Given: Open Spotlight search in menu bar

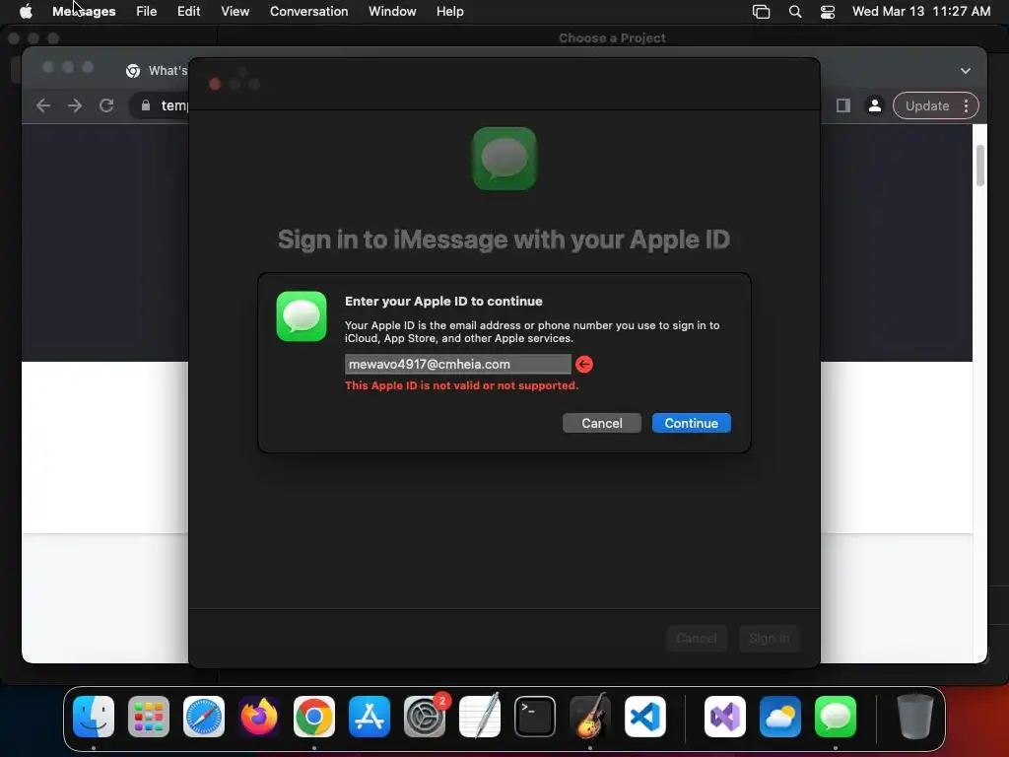Looking at the screenshot, I should tap(795, 12).
